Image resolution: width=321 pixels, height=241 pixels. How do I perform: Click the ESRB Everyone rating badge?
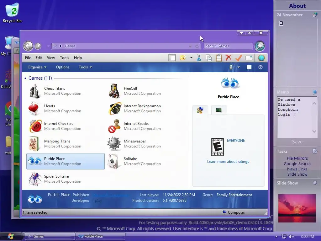[x=218, y=147]
